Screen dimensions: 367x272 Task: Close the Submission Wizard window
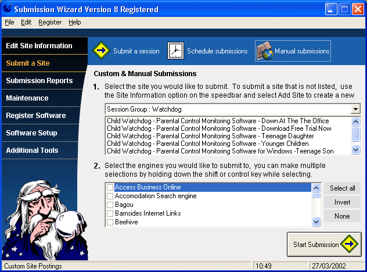coord(358,9)
